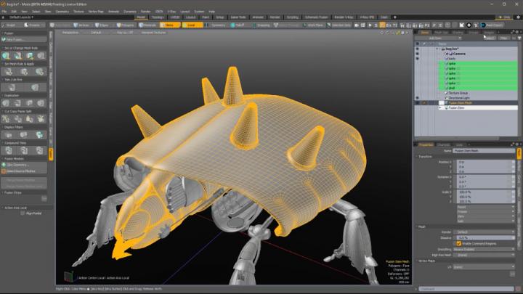Viewport: 523px width, 294px height.
Task: Toggle visibility of Camera item
Action: coord(418,54)
